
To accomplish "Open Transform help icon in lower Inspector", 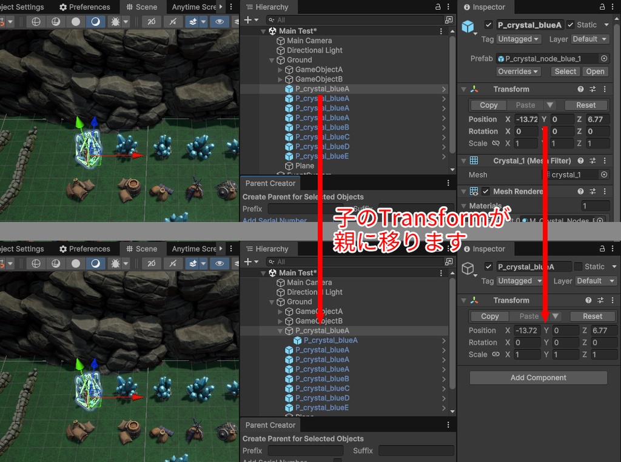I will tap(588, 300).
